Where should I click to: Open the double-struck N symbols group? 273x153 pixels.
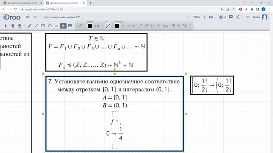coord(179,25)
